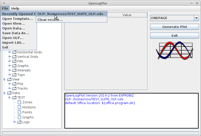
Task: Choose Open Data... from File menu
Action: (19, 28)
